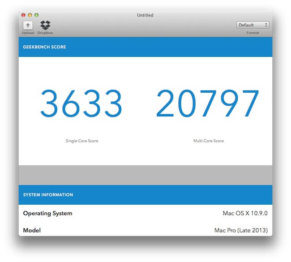This screenshot has width=291, height=262.
Task: Click the Upload arrow icon
Action: point(28,25)
